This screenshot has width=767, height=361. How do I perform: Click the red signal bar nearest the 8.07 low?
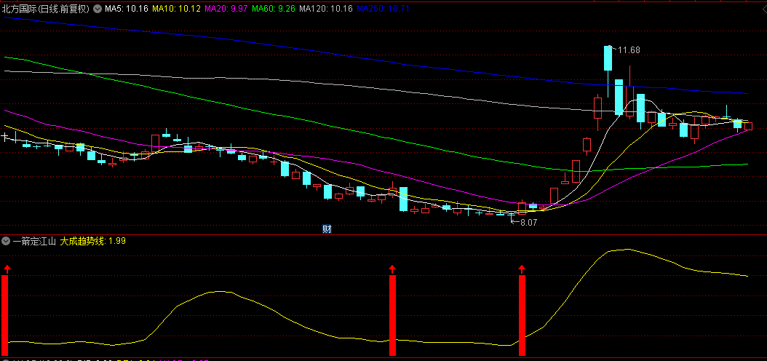[522, 315]
